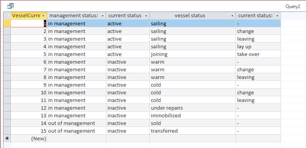Image resolution: width=306 pixels, height=148 pixels.
Task: Click 'joining' in row 5
Action: click(x=159, y=54)
